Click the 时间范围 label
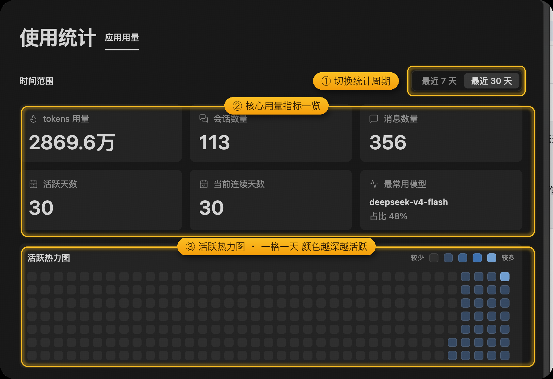This screenshot has height=379, width=553. click(37, 81)
